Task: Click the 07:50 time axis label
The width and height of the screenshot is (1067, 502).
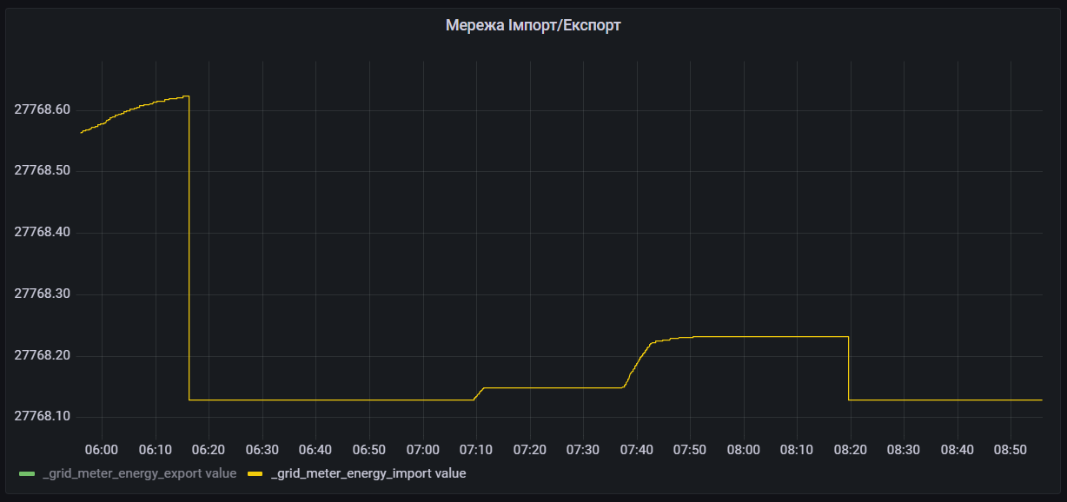Action: coord(690,449)
